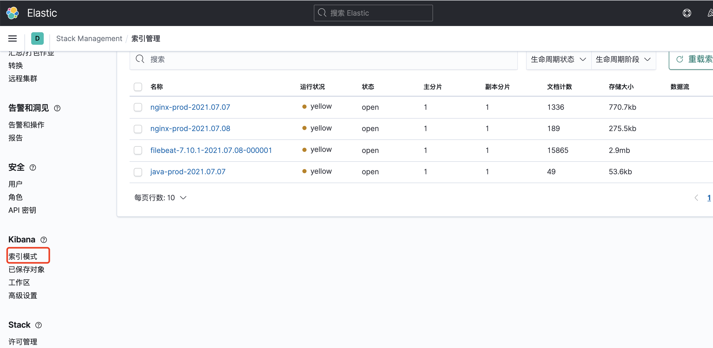The height and width of the screenshot is (348, 713).
Task: Open 用户 under 安全
Action: [x=16, y=184]
